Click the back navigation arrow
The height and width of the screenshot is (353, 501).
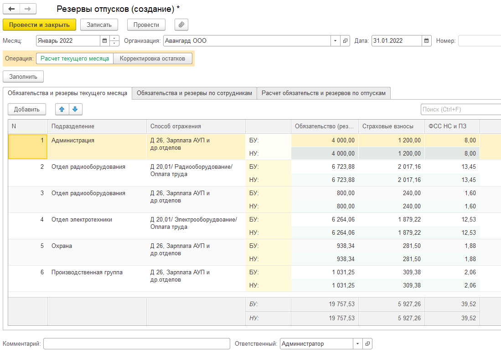(12, 9)
